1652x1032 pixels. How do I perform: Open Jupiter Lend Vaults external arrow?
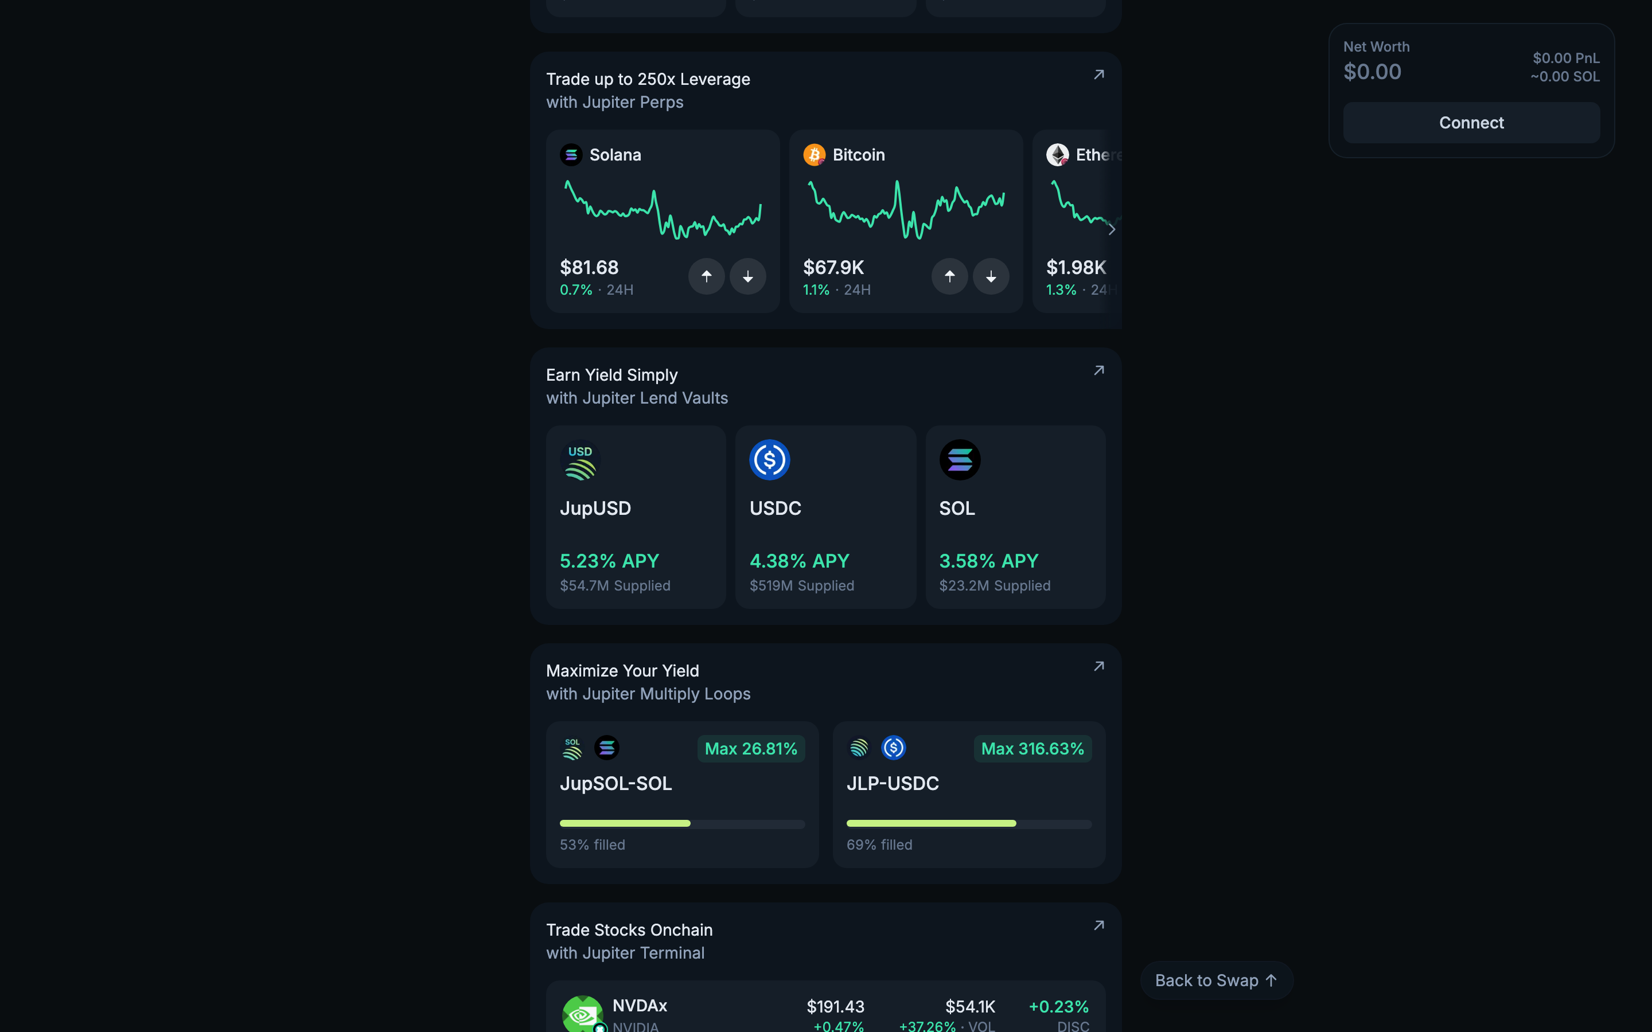click(x=1098, y=370)
